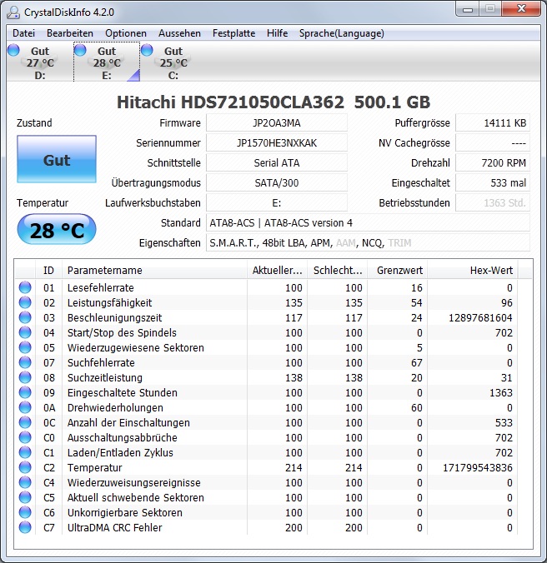Click the Laufwerksbuchstaben field E:
The image size is (547, 563).
pos(277,203)
